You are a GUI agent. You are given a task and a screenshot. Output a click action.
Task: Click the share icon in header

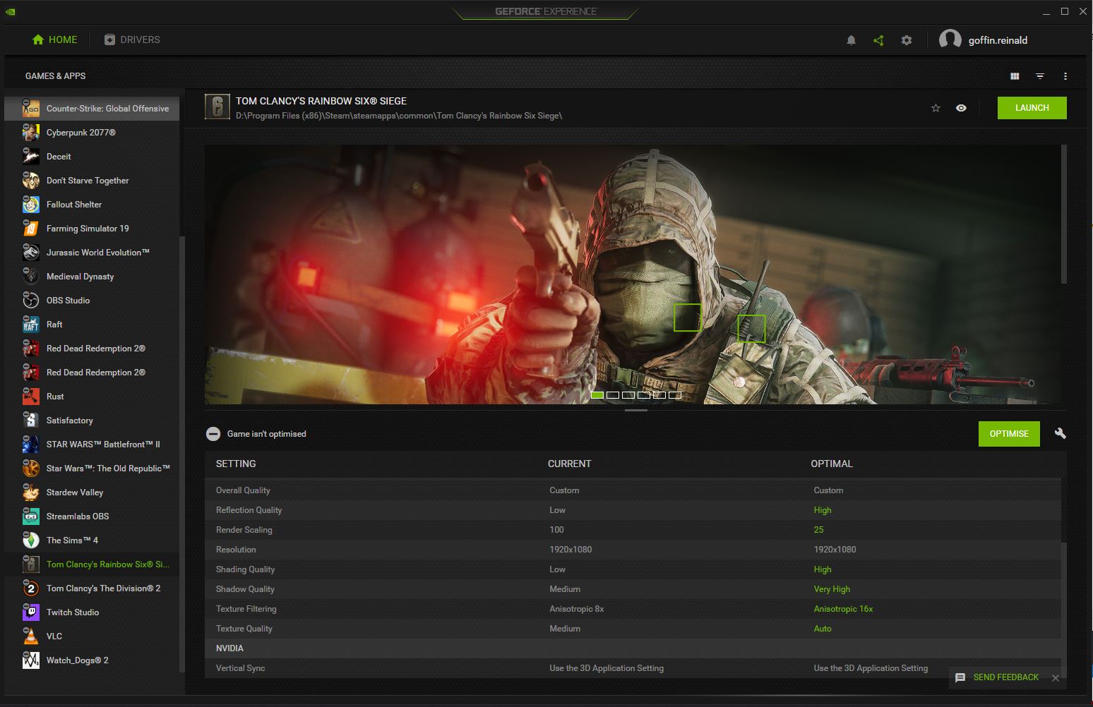878,40
